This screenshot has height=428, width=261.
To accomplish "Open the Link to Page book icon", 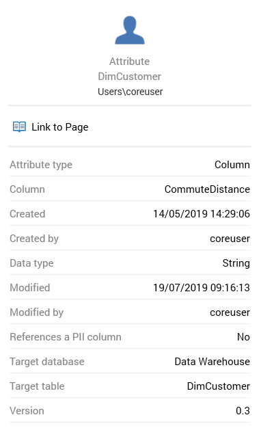I will (x=19, y=127).
